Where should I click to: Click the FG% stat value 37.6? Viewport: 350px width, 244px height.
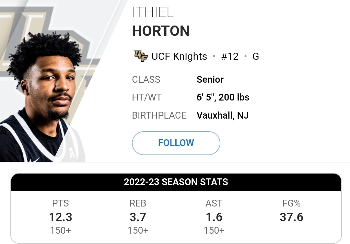click(291, 217)
